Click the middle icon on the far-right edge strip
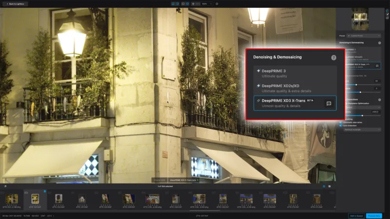Screen dimensions: 390x219 387,15
